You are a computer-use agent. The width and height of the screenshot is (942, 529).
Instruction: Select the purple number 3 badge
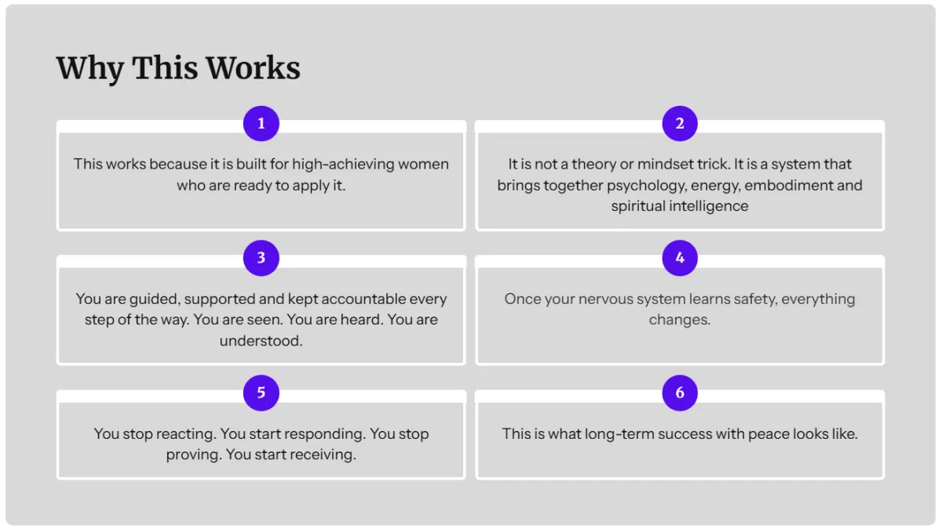tap(261, 258)
